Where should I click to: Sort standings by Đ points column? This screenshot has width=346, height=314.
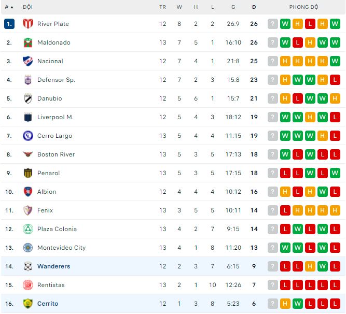coord(254,7)
